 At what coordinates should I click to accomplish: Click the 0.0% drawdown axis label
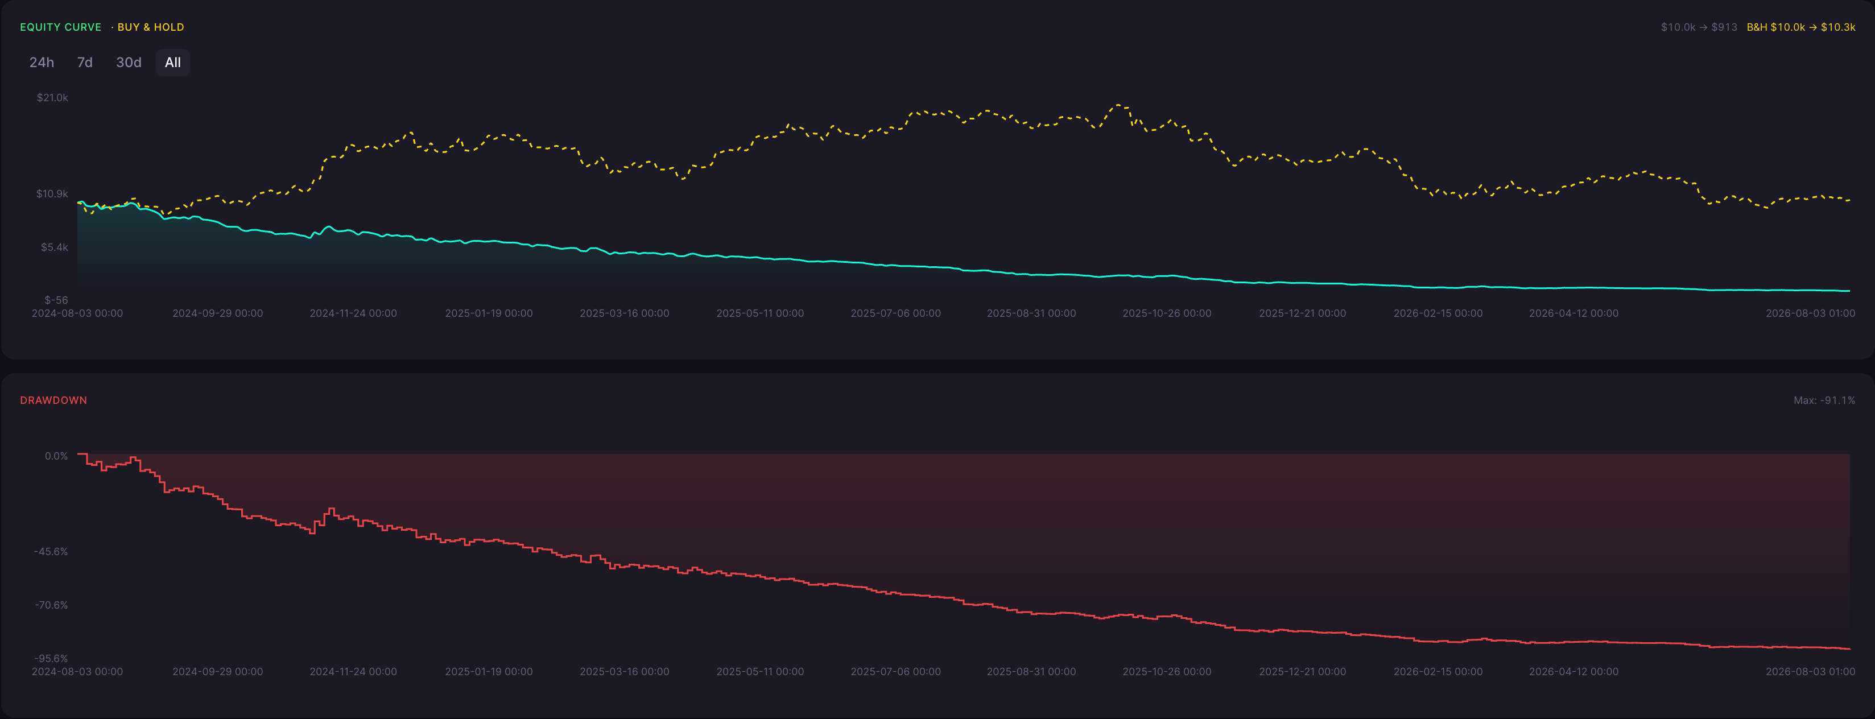coord(56,456)
